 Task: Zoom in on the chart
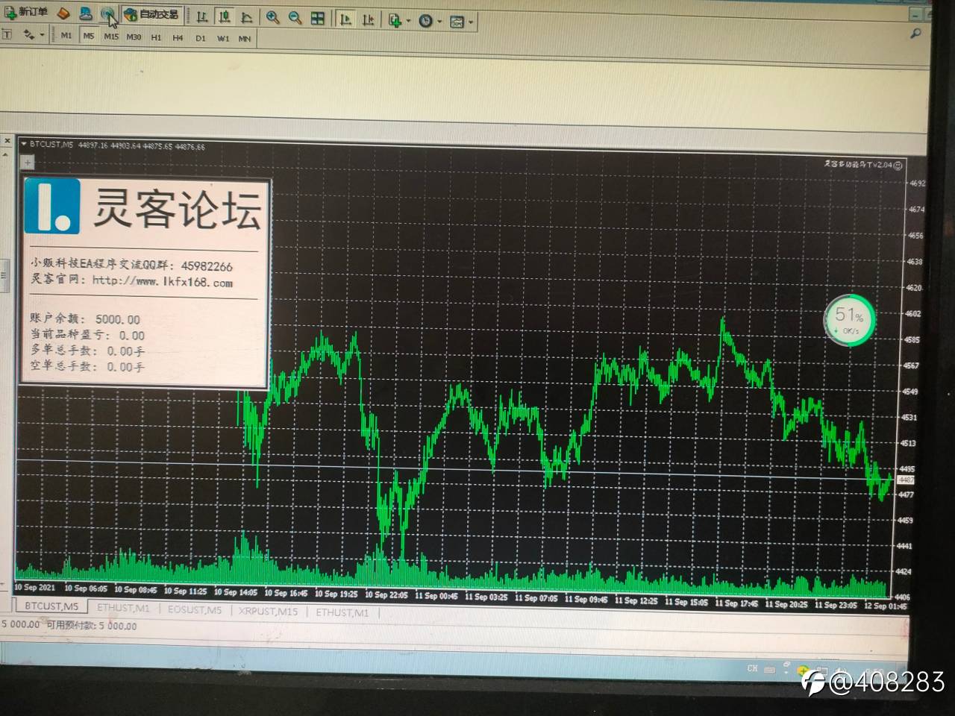(273, 18)
